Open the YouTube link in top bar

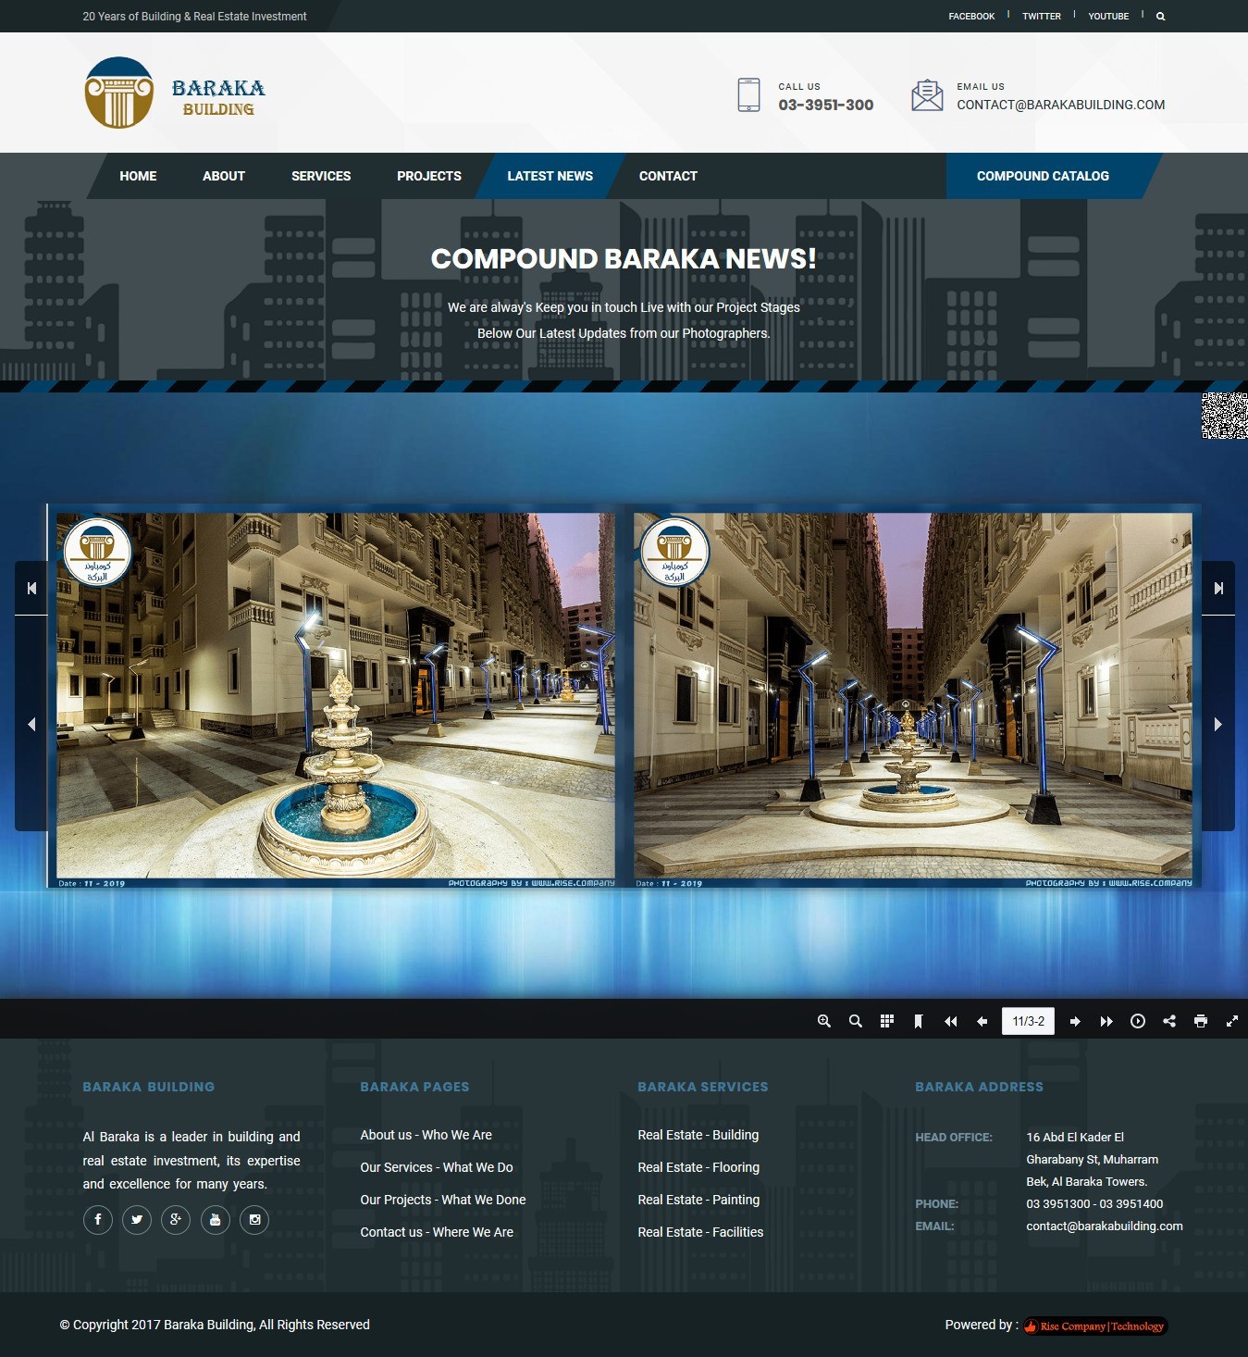(1108, 17)
